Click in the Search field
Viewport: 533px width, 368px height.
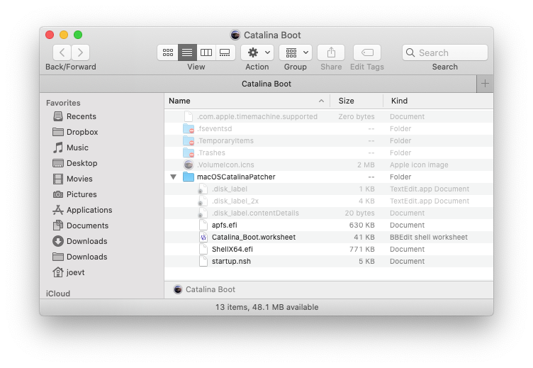click(445, 52)
